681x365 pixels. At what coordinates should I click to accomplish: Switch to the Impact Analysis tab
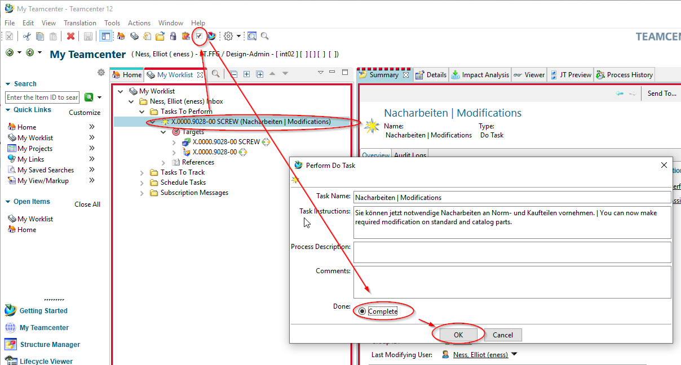click(x=480, y=75)
